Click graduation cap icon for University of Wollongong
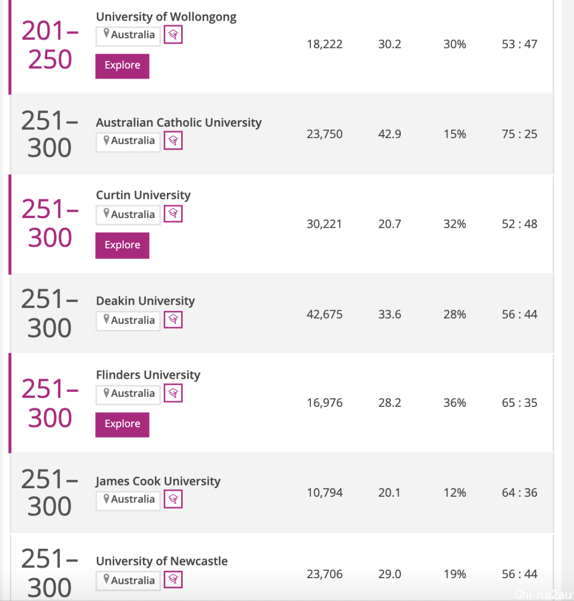574x601 pixels. (x=173, y=35)
